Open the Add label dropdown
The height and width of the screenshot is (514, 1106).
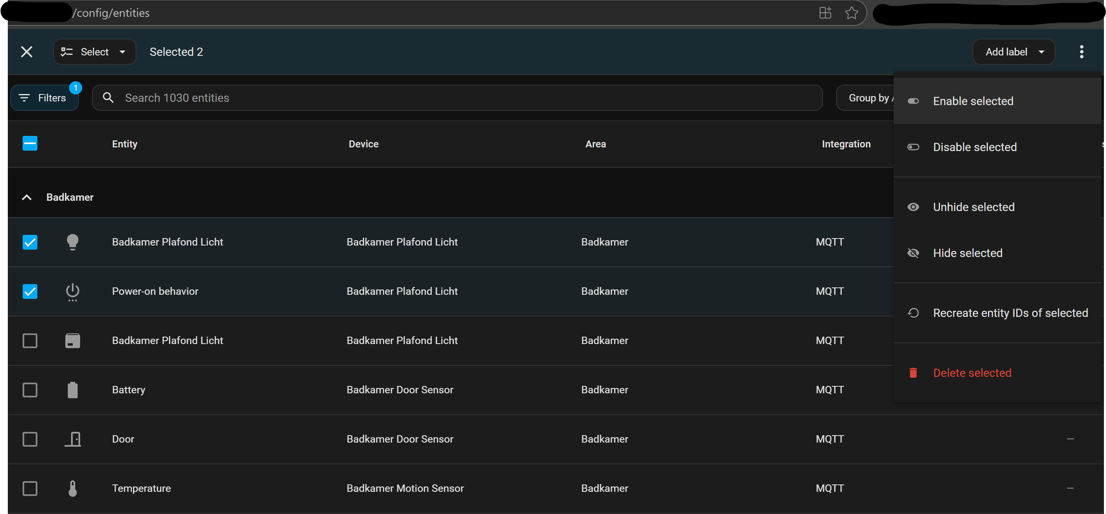point(1013,52)
